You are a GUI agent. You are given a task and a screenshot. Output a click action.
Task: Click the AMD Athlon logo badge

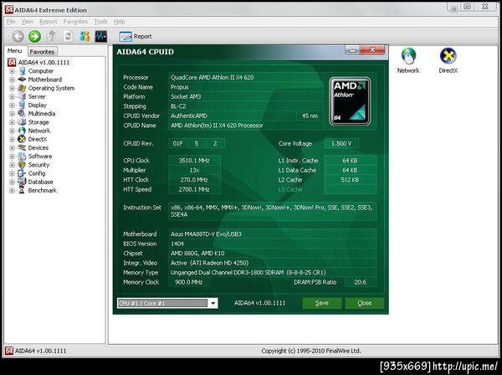[350, 101]
